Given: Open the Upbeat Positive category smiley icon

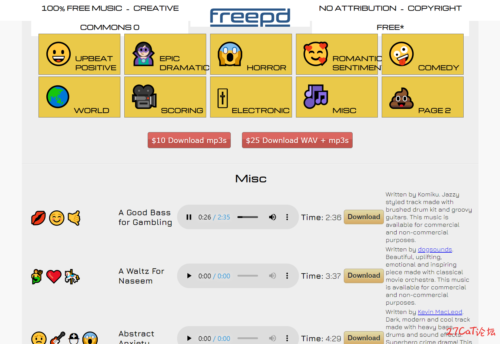Looking at the screenshot, I should pyautogui.click(x=59, y=54).
